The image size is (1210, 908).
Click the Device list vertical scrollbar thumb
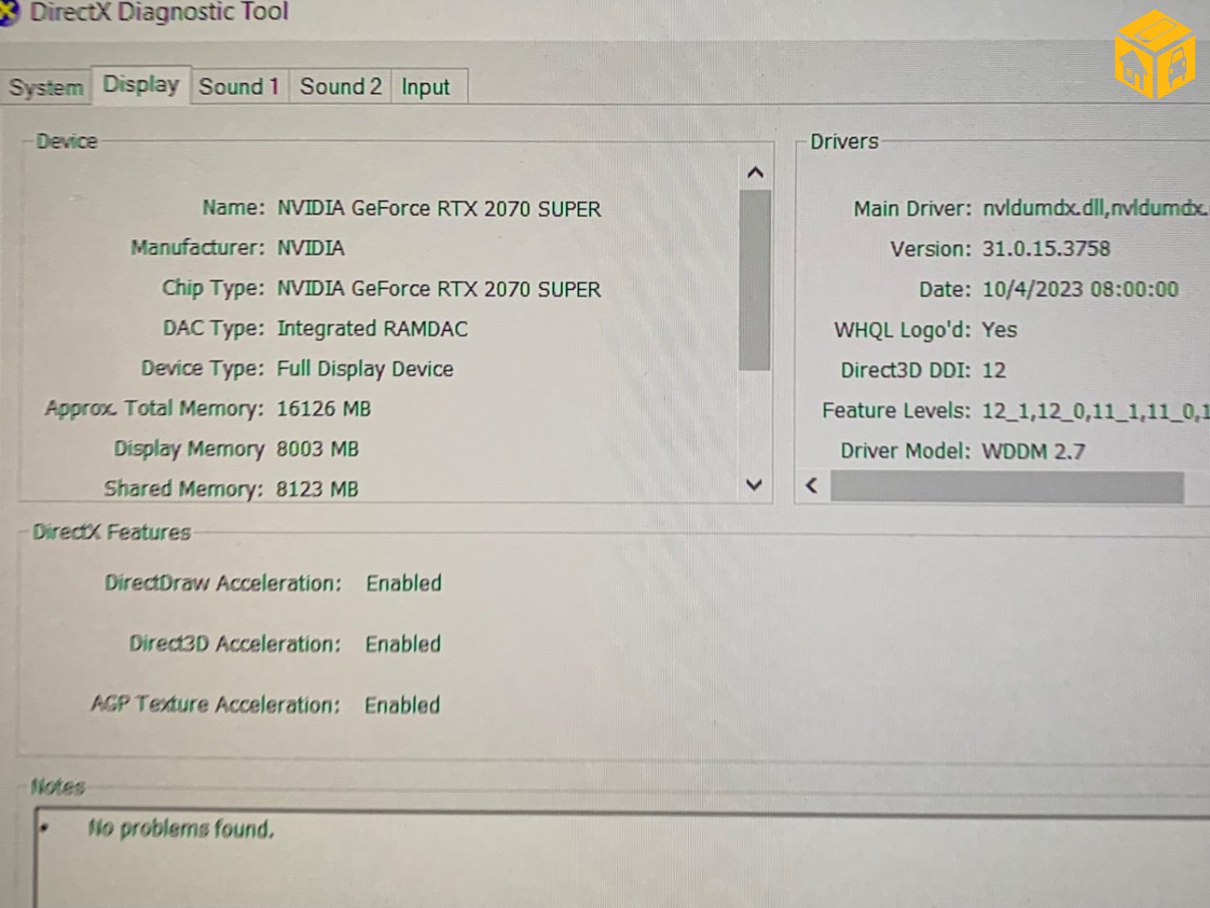click(755, 279)
